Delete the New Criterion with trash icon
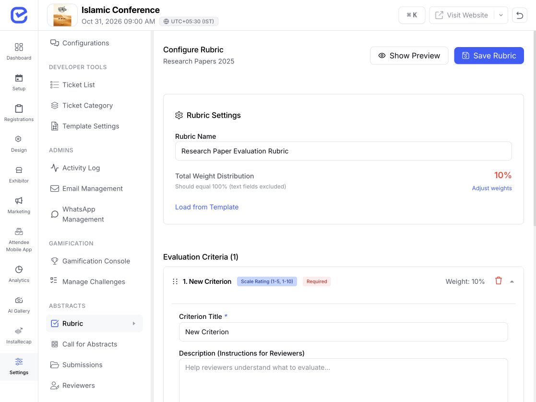Image resolution: width=536 pixels, height=402 pixels. [499, 281]
